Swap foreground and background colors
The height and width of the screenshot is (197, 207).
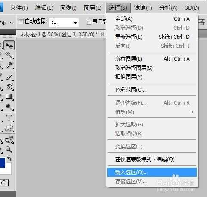[x=9, y=159]
